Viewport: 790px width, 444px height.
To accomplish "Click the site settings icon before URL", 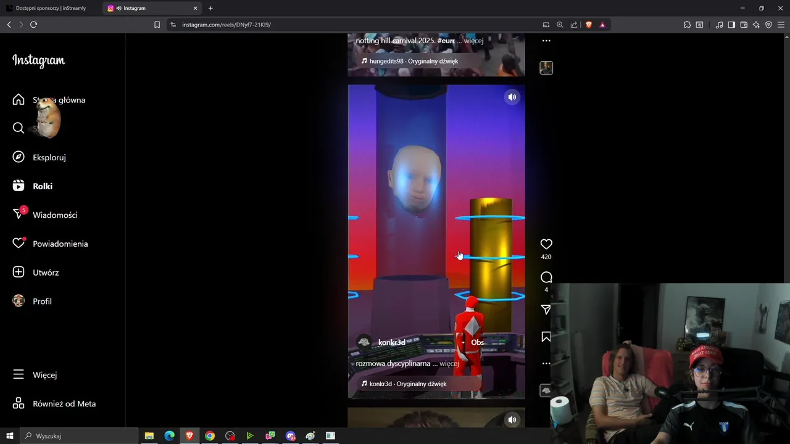I will click(x=173, y=25).
